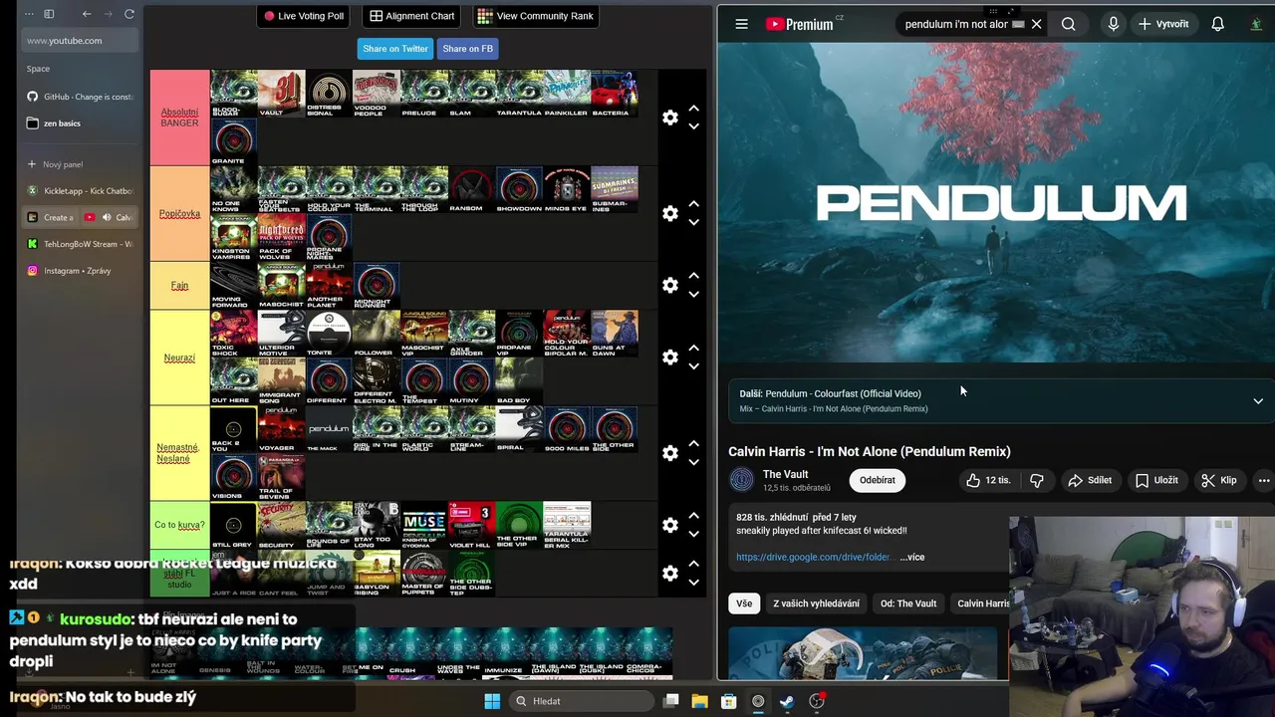Image resolution: width=1275 pixels, height=717 pixels.
Task: Open Steam from the taskbar
Action: pyautogui.click(x=787, y=701)
